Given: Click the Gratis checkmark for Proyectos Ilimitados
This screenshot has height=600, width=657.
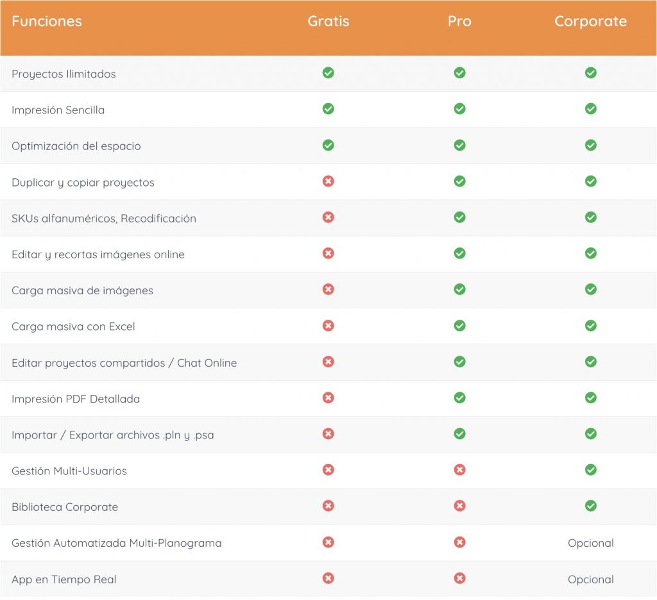Looking at the screenshot, I should tap(328, 73).
